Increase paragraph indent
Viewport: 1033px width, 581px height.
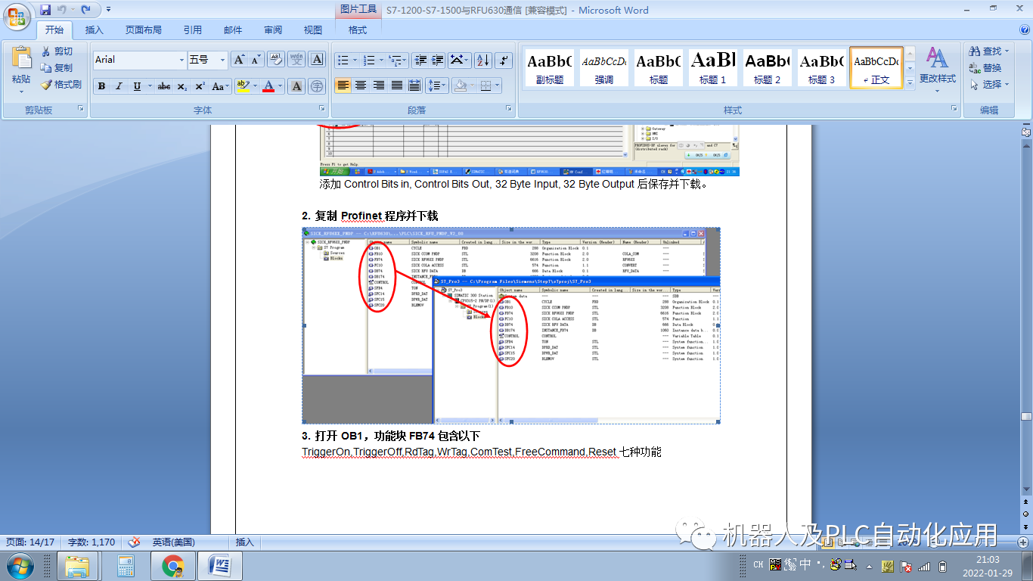437,60
